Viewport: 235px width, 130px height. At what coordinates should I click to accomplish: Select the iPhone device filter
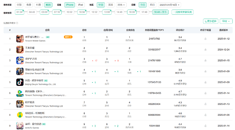[x=69, y=5]
